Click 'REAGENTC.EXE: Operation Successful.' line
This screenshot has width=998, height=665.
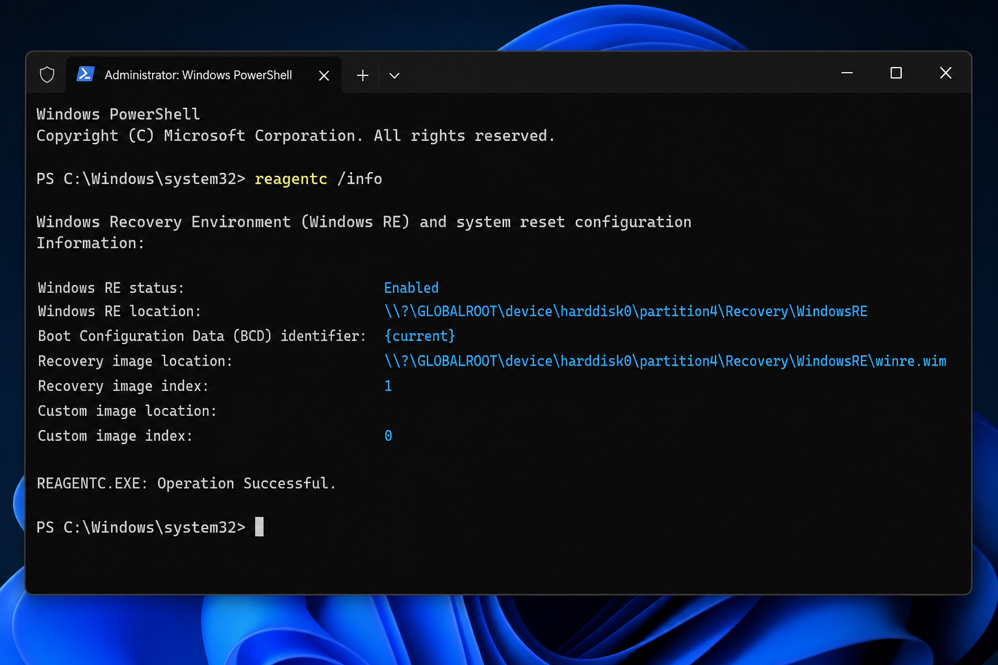186,484
